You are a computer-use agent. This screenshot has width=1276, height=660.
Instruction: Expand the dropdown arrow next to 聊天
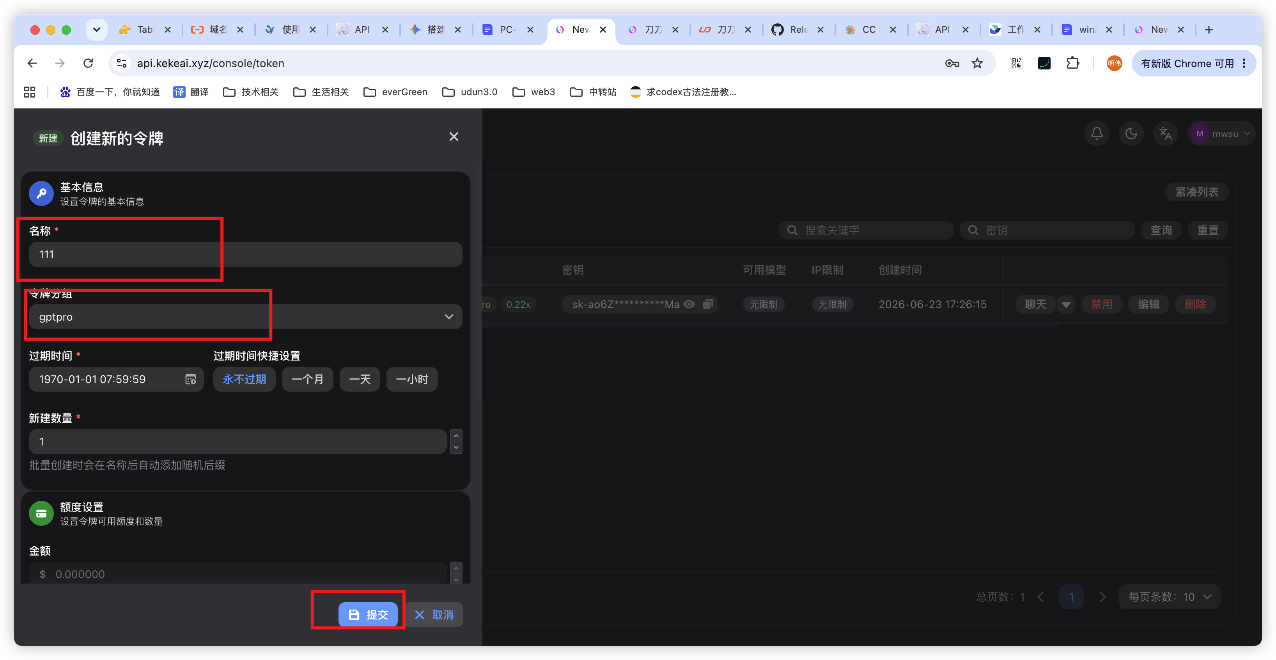[1066, 304]
